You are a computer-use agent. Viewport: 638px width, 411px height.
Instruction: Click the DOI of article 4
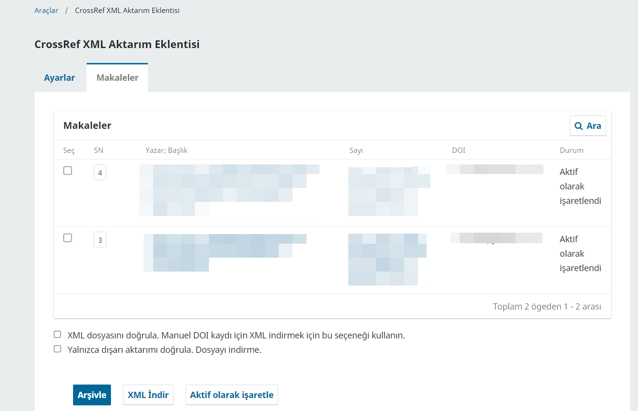pos(495,169)
